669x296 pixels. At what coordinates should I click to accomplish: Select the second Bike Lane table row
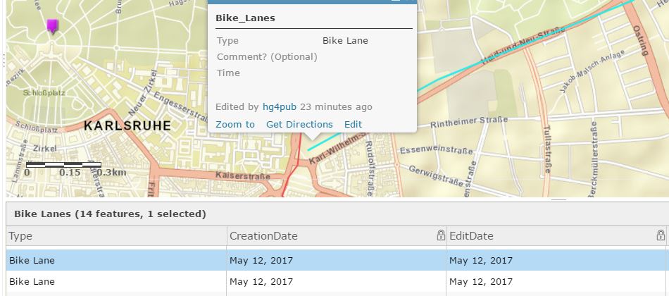click(x=337, y=281)
